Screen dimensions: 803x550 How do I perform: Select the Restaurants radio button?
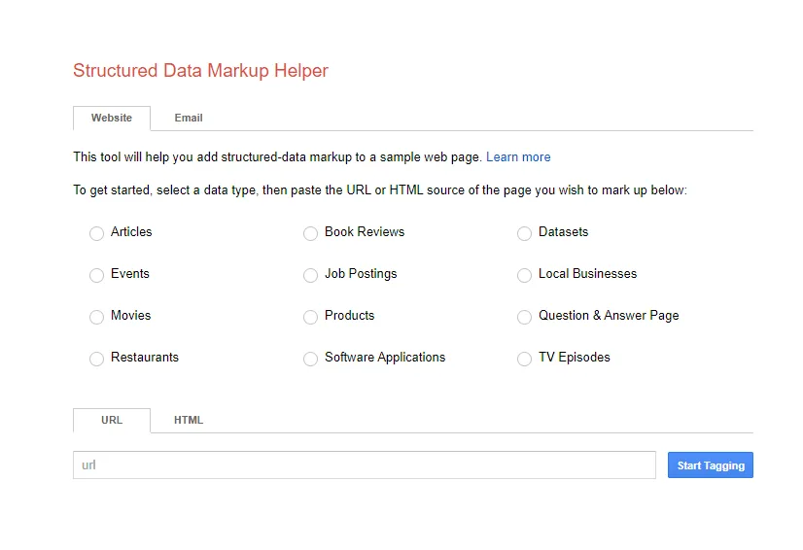click(x=97, y=359)
